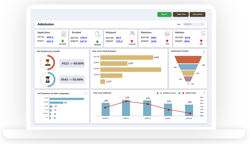This screenshot has height=144, width=250.
Task: Click the Waitpool 2016/17 value 155.0
Action: click(x=119, y=41)
